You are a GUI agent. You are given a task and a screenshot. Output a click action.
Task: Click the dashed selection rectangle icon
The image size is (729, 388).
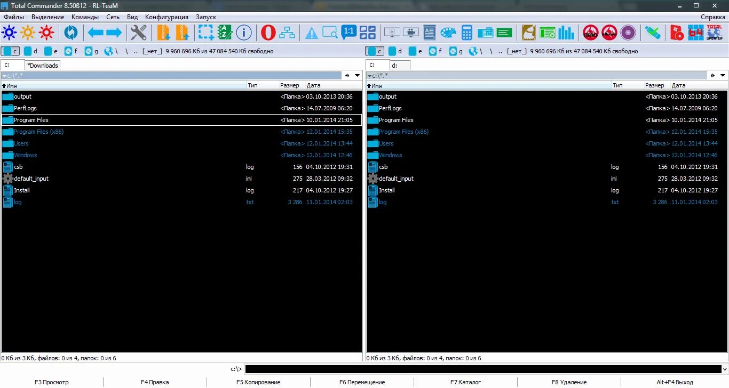(x=206, y=33)
